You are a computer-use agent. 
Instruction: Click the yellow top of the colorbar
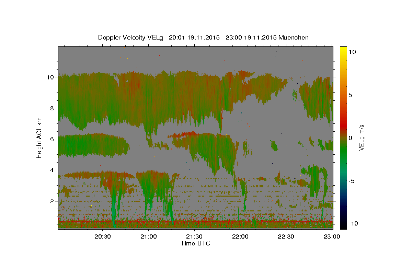click(x=343, y=49)
